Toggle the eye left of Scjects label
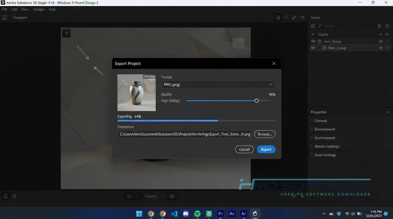Viewport: 393px width, 219px height. [x=313, y=34]
